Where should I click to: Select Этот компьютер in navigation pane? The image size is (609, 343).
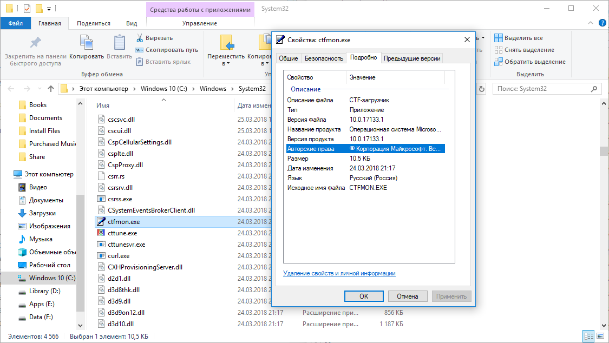tap(49, 174)
